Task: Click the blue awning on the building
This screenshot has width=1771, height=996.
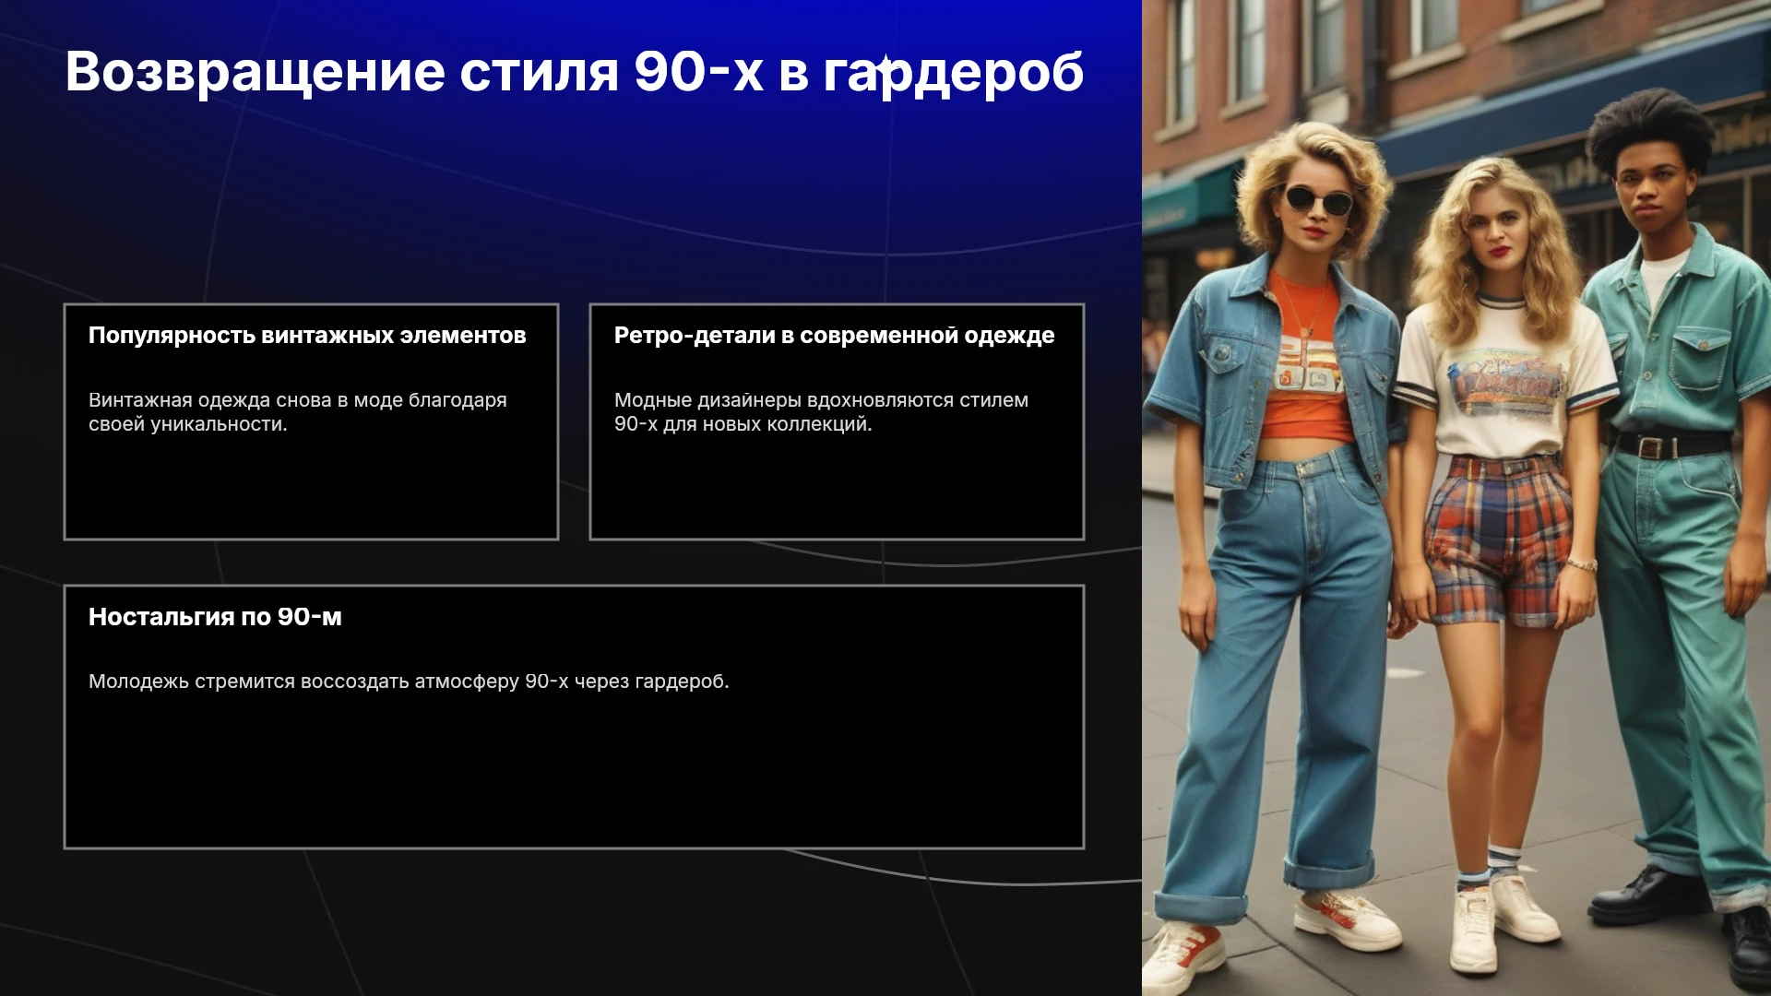Action: (1568, 111)
